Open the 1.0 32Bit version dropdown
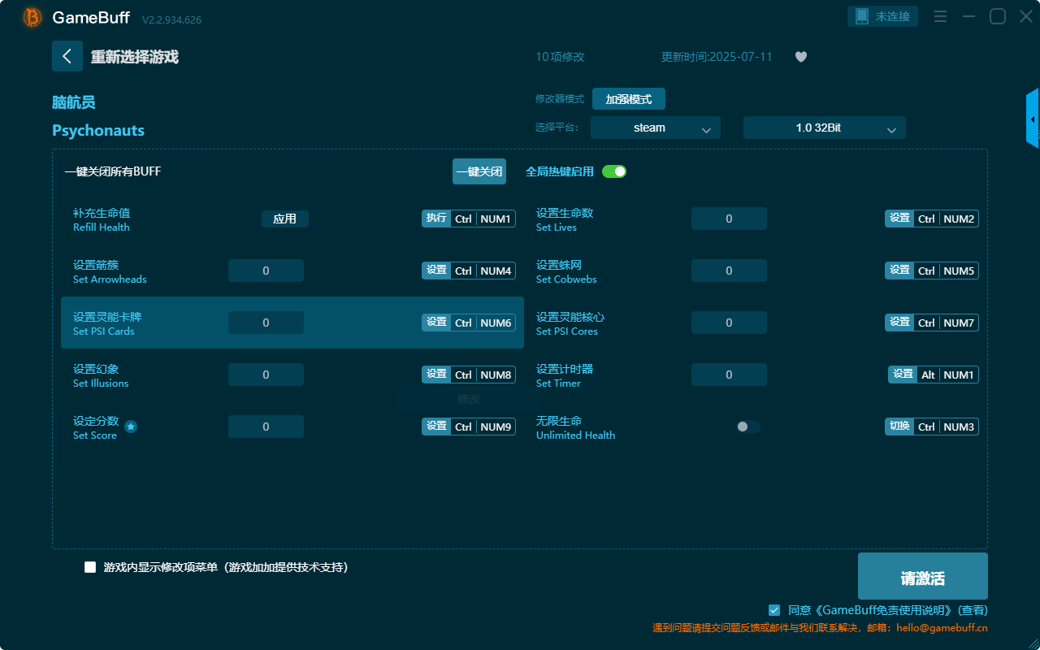1040x650 pixels. point(824,128)
